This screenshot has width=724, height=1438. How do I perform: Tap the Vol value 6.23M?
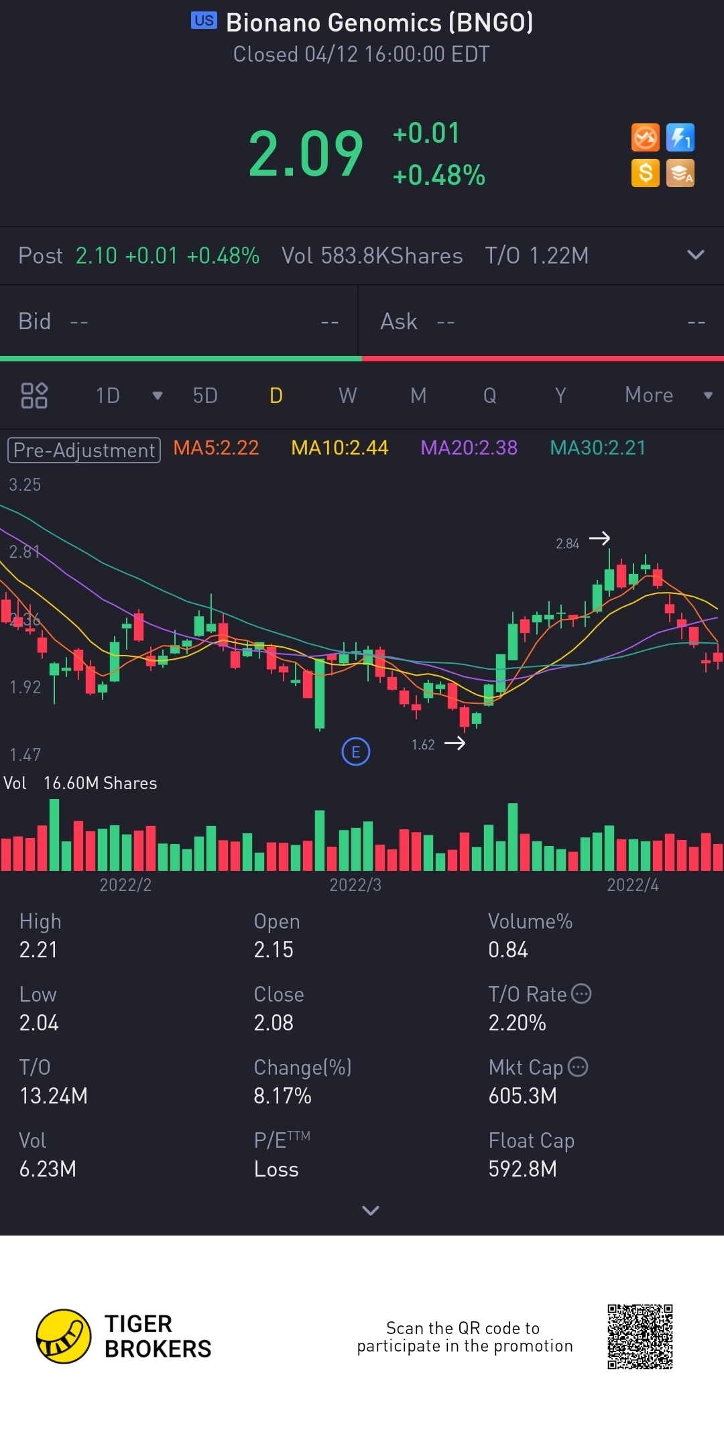coord(48,1169)
